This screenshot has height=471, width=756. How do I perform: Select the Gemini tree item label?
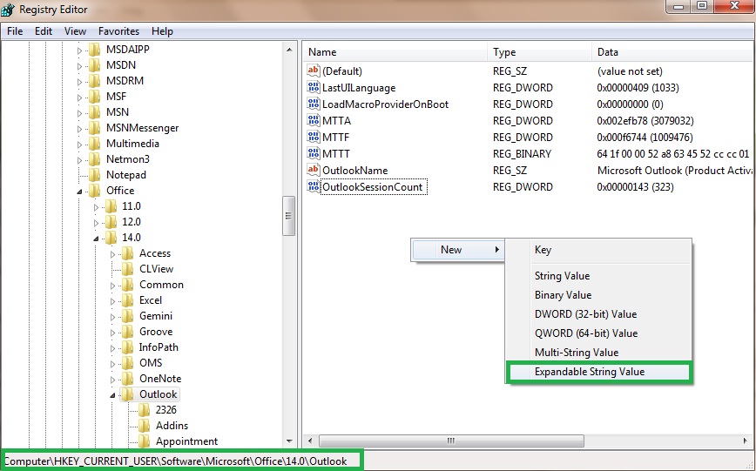click(x=156, y=316)
